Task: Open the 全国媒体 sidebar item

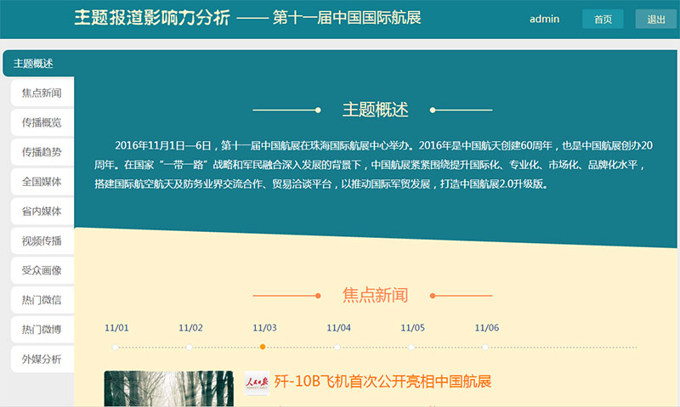Action: [42, 182]
